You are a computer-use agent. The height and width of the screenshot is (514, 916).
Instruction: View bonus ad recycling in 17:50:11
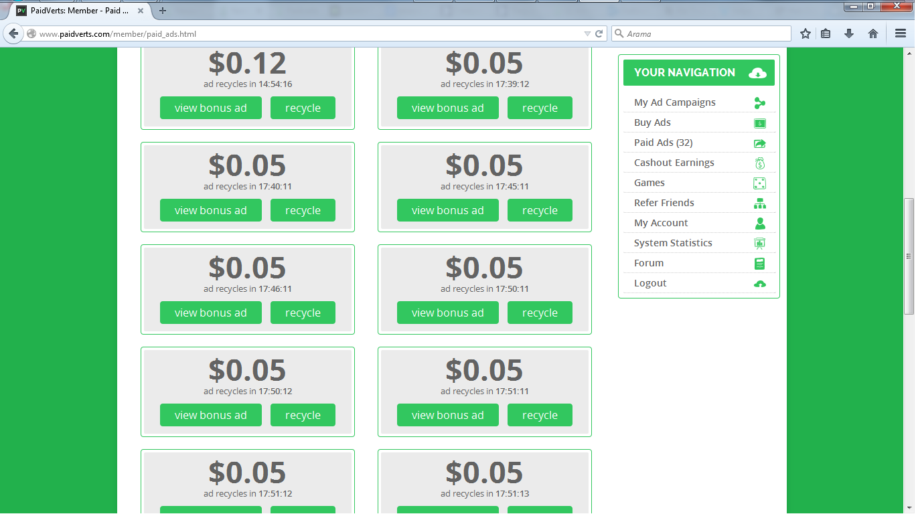(x=448, y=313)
